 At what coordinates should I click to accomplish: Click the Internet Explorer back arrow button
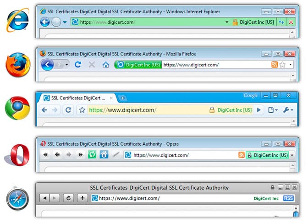45,22
